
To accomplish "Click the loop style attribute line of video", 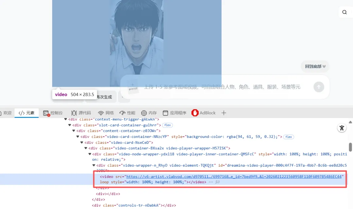I will tap(153, 182).
